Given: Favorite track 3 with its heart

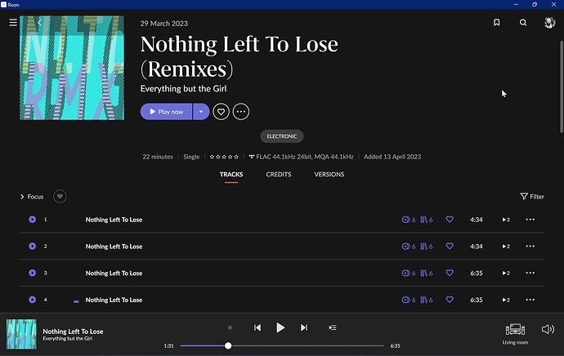Looking at the screenshot, I should click(x=450, y=273).
